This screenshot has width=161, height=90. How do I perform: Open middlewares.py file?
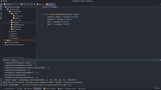pyautogui.click(x=18, y=25)
